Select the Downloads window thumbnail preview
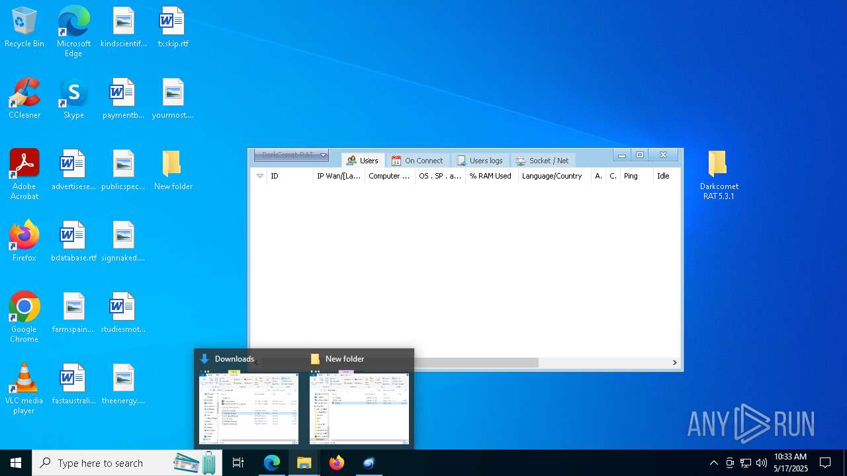The width and height of the screenshot is (847, 476). (249, 407)
